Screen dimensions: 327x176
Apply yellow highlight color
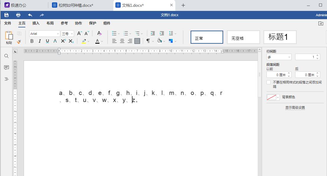pyautogui.click(x=84, y=41)
